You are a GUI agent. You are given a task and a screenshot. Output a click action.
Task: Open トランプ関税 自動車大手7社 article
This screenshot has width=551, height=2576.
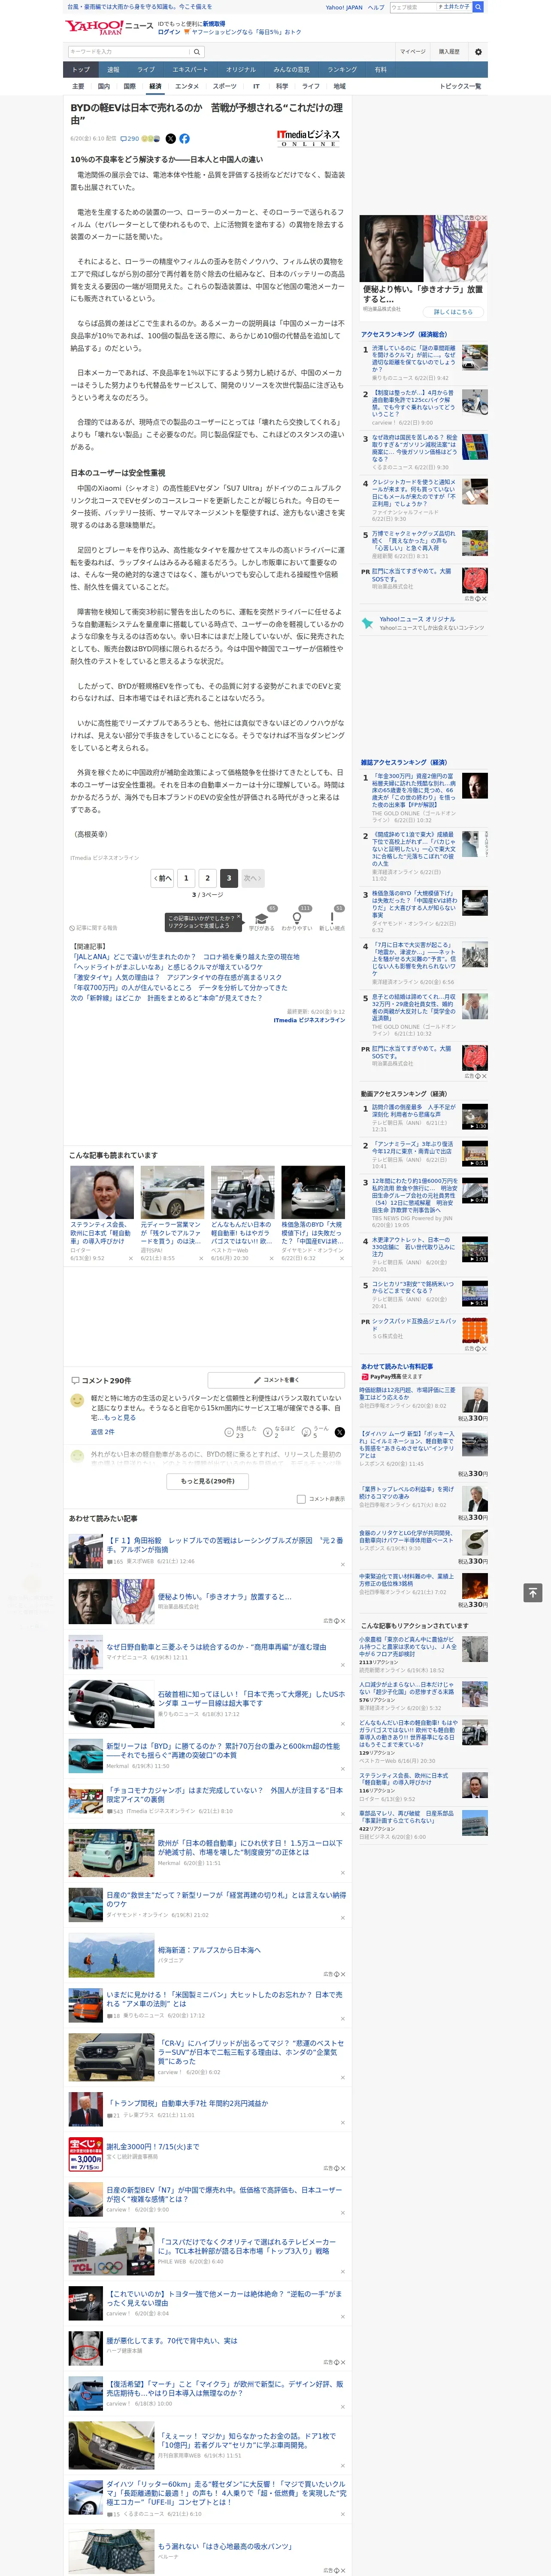click(x=187, y=2103)
